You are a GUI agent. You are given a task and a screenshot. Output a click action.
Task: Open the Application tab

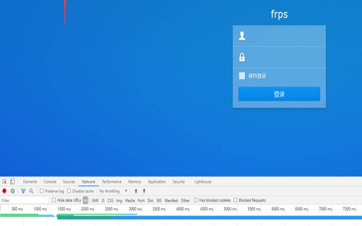pyautogui.click(x=157, y=181)
